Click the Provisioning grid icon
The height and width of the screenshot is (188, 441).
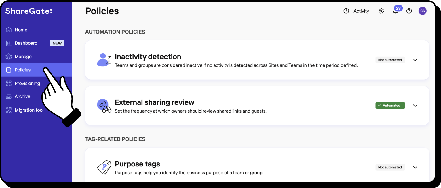[9, 83]
